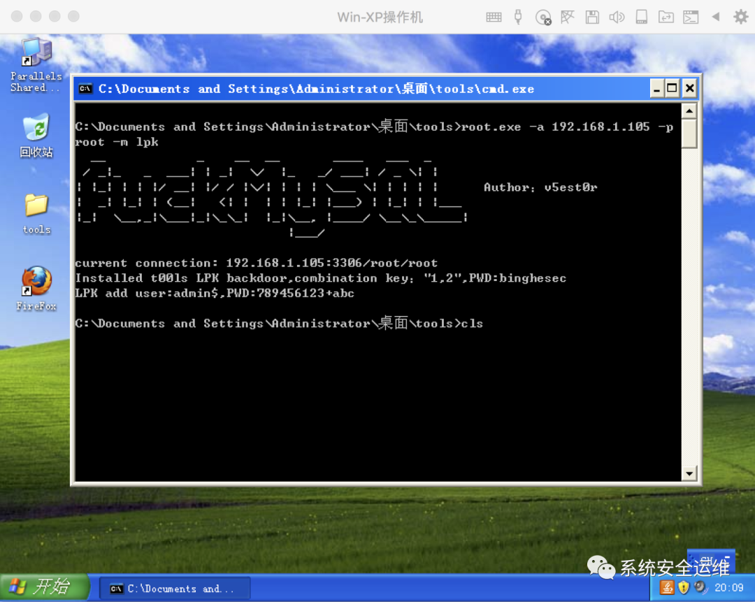Viewport: 755px width, 602px height.
Task: Select the tools folder on the desktop
Action: click(x=36, y=214)
